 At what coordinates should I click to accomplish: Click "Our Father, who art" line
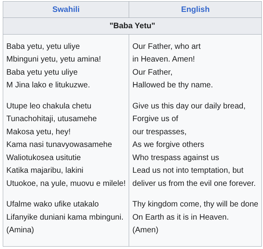click(166, 46)
